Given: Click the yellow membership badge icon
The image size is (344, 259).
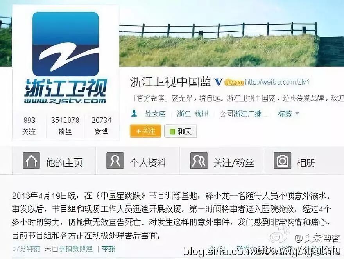Looking at the screenshot, I should [234, 83].
